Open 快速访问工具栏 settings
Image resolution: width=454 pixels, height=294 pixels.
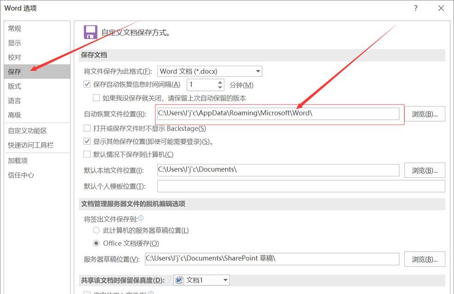click(31, 145)
